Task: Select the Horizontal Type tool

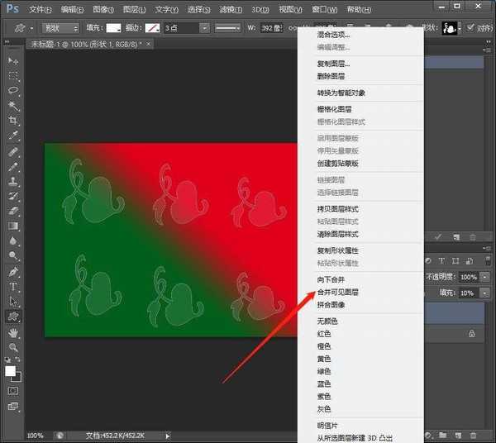Action: coord(13,287)
